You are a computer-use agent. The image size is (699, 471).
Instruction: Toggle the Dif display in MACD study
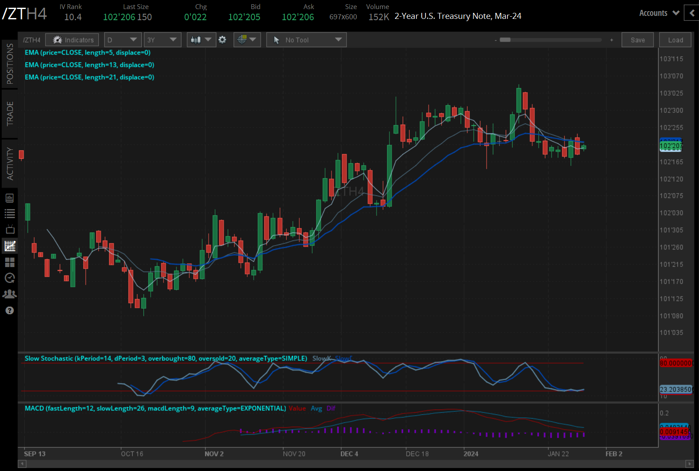pyautogui.click(x=331, y=408)
